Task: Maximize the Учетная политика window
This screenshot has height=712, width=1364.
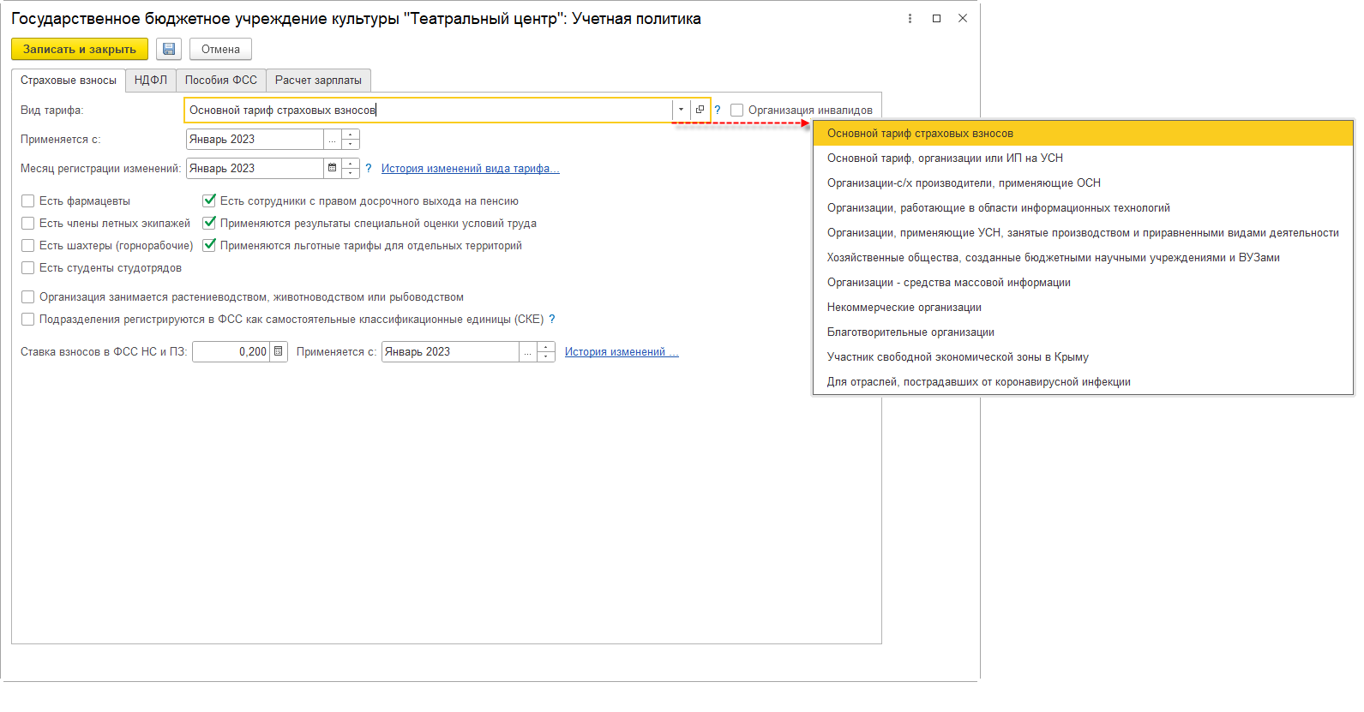Action: pyautogui.click(x=936, y=18)
